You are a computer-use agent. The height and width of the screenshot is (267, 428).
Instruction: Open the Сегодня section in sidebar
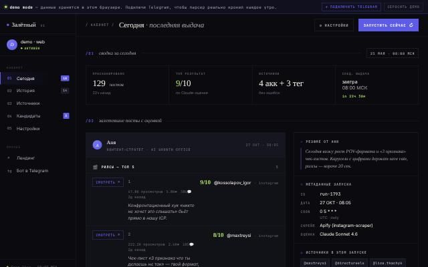click(38, 79)
